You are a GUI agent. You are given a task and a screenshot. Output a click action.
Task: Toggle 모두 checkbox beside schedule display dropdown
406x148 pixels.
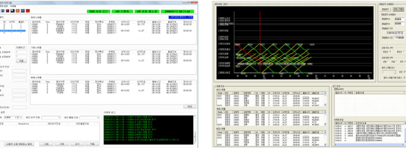click(x=404, y=72)
